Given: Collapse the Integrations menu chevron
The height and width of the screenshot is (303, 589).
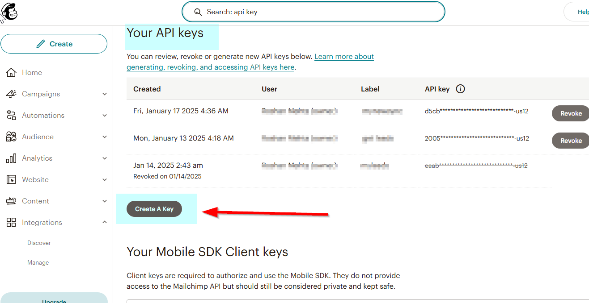Looking at the screenshot, I should [105, 222].
